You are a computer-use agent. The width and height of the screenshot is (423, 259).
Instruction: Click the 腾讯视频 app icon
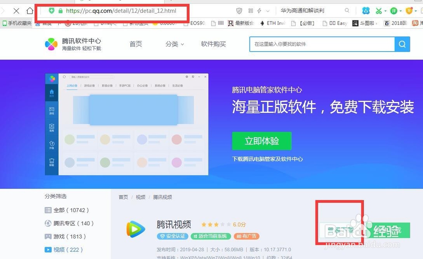click(x=135, y=229)
